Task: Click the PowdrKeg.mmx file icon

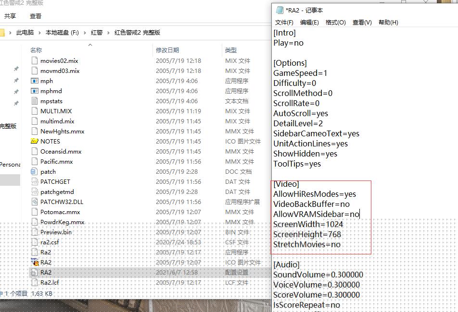Action: tap(35, 222)
